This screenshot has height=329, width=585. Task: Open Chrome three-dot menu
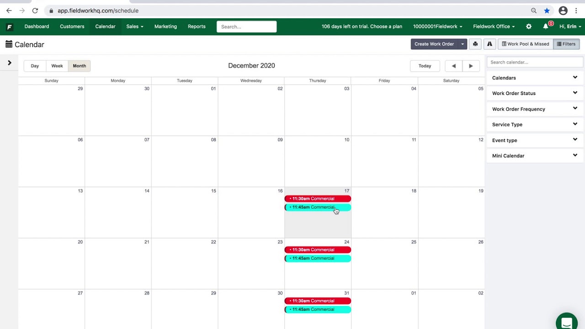pyautogui.click(x=576, y=11)
